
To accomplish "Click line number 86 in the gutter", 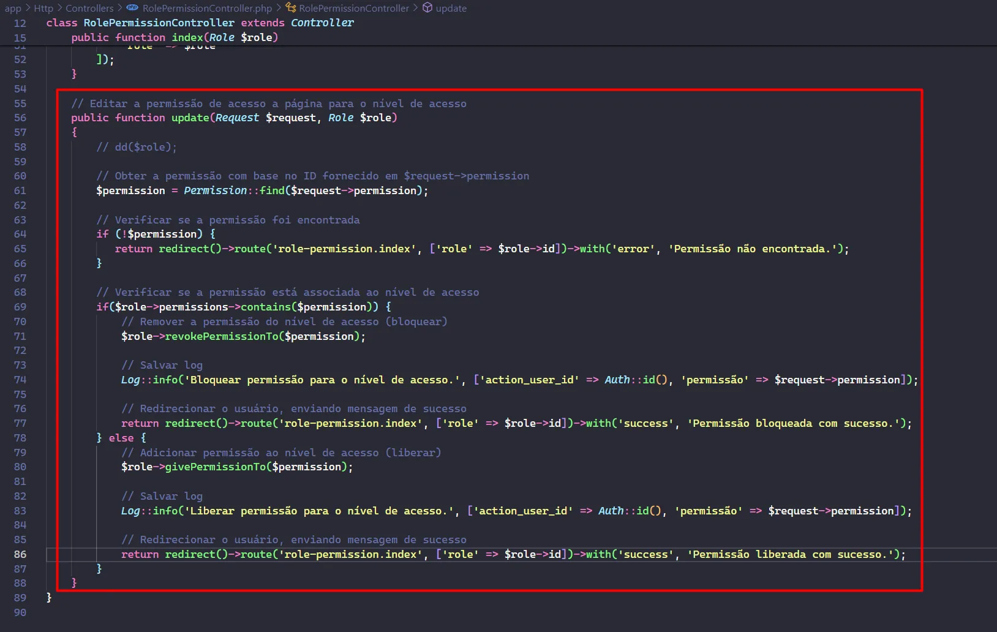I will [x=20, y=554].
